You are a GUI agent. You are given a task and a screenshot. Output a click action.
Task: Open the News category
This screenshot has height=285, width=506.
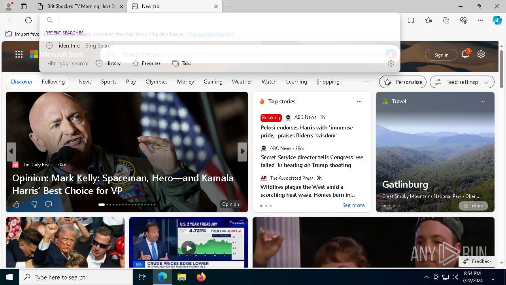[85, 82]
